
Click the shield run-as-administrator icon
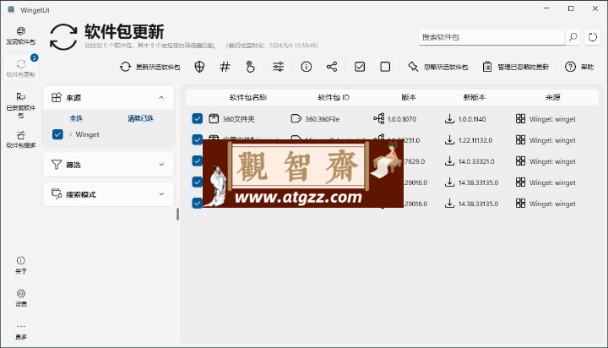[x=199, y=67]
